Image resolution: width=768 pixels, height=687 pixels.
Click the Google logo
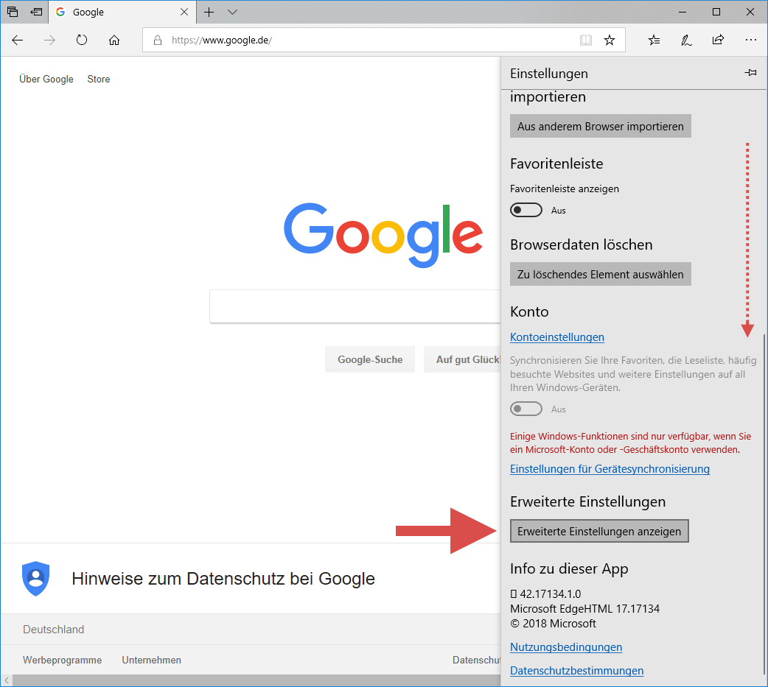click(383, 235)
